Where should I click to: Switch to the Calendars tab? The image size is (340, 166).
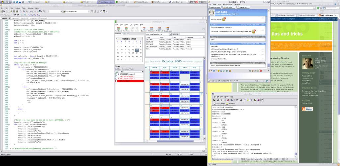click(x=127, y=34)
